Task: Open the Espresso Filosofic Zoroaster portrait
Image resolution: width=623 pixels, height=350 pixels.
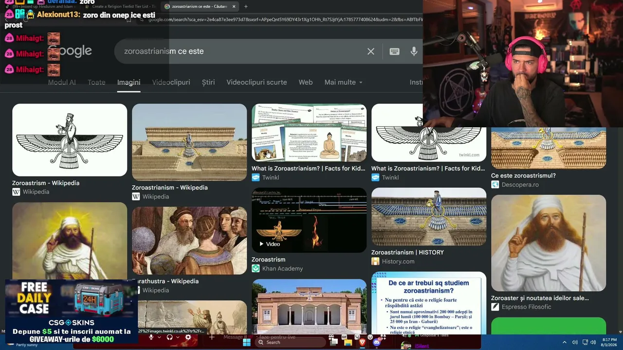Action: pos(549,243)
